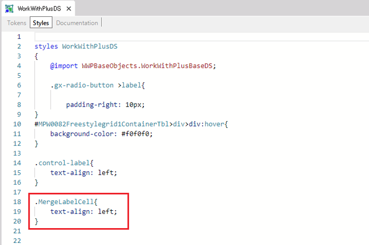Select the WorkWithPlusDS tab title
Screen dimensions: 369x245
coord(38,9)
